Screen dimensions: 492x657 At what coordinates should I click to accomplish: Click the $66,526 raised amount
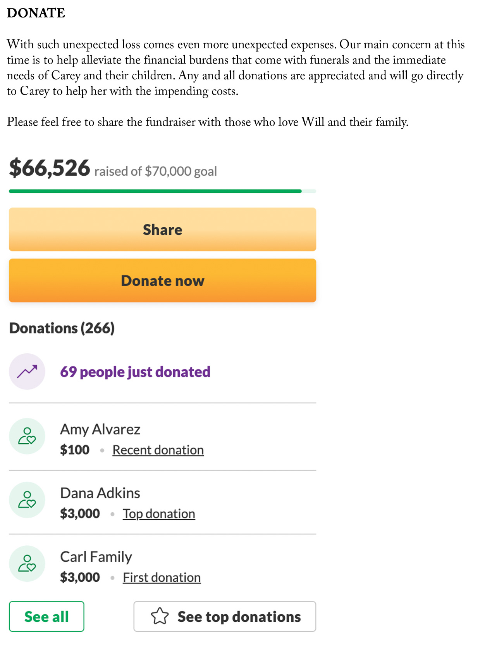pos(50,168)
